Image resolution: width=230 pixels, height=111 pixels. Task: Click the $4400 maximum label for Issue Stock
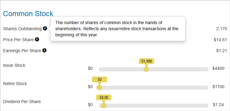point(218,69)
